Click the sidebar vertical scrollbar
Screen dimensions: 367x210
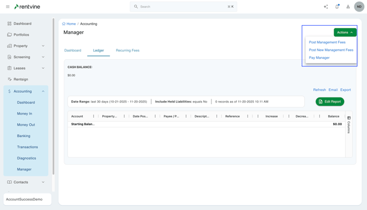pos(53,96)
